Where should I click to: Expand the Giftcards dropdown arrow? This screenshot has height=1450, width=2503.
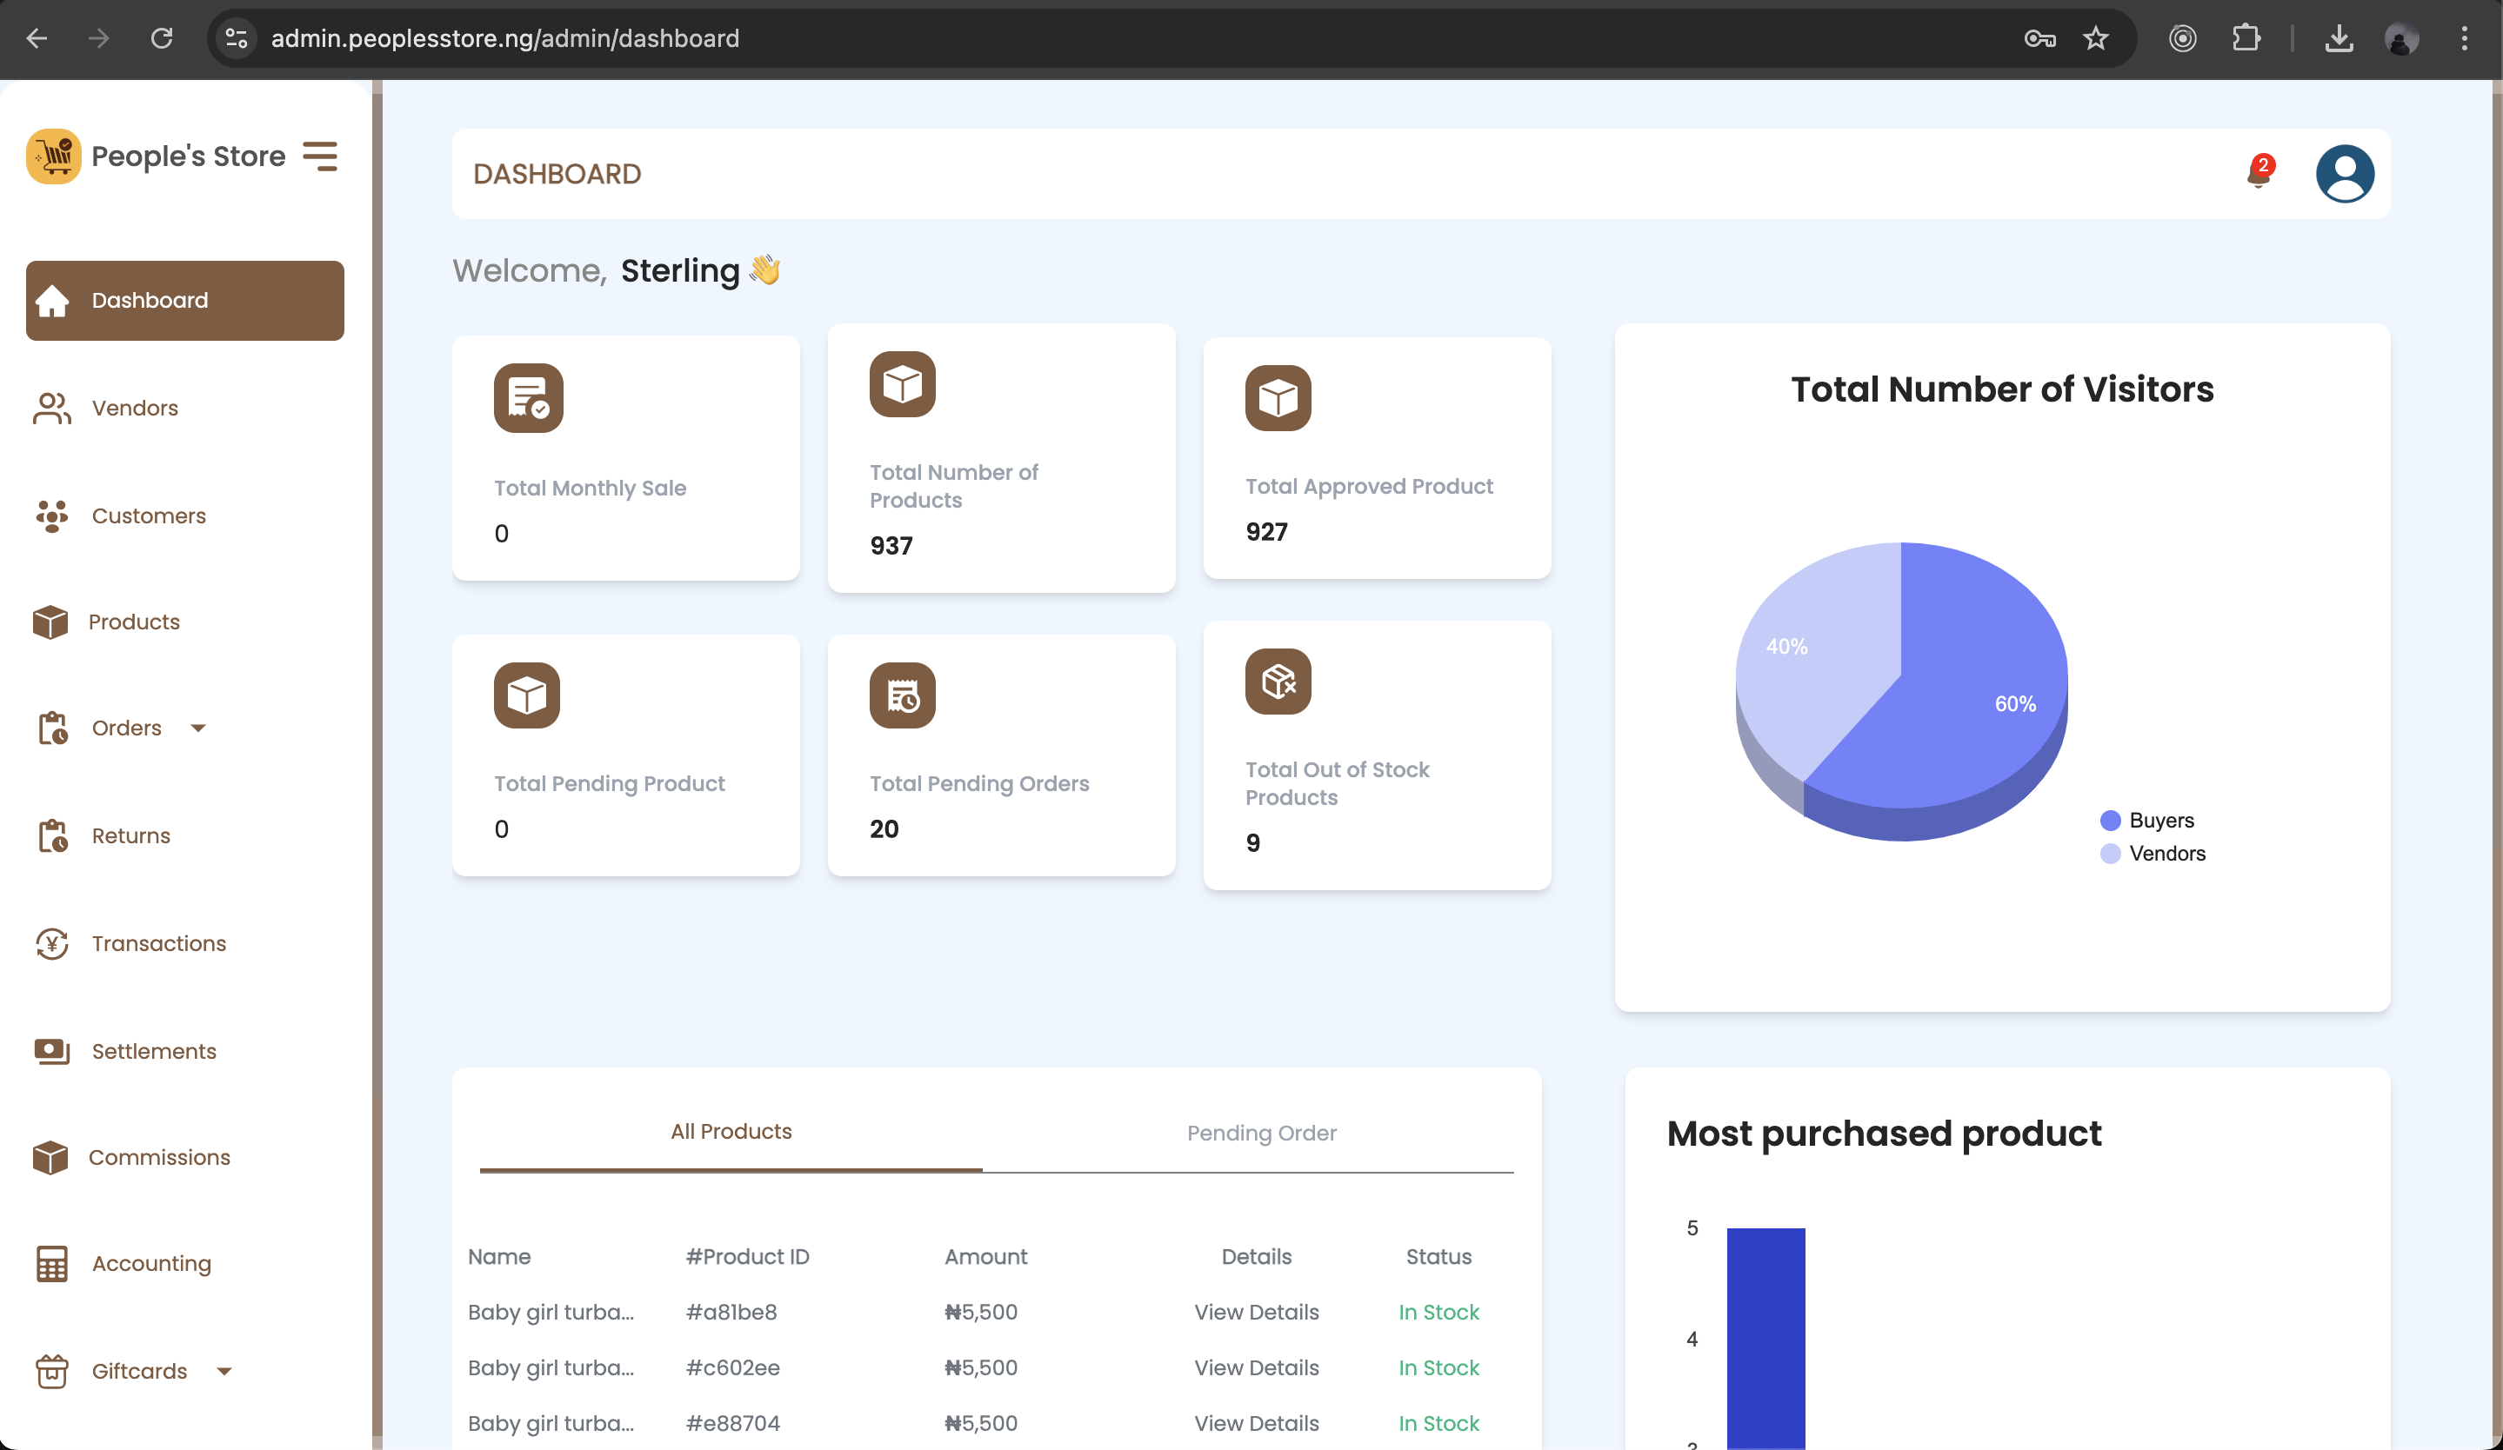[x=224, y=1372]
